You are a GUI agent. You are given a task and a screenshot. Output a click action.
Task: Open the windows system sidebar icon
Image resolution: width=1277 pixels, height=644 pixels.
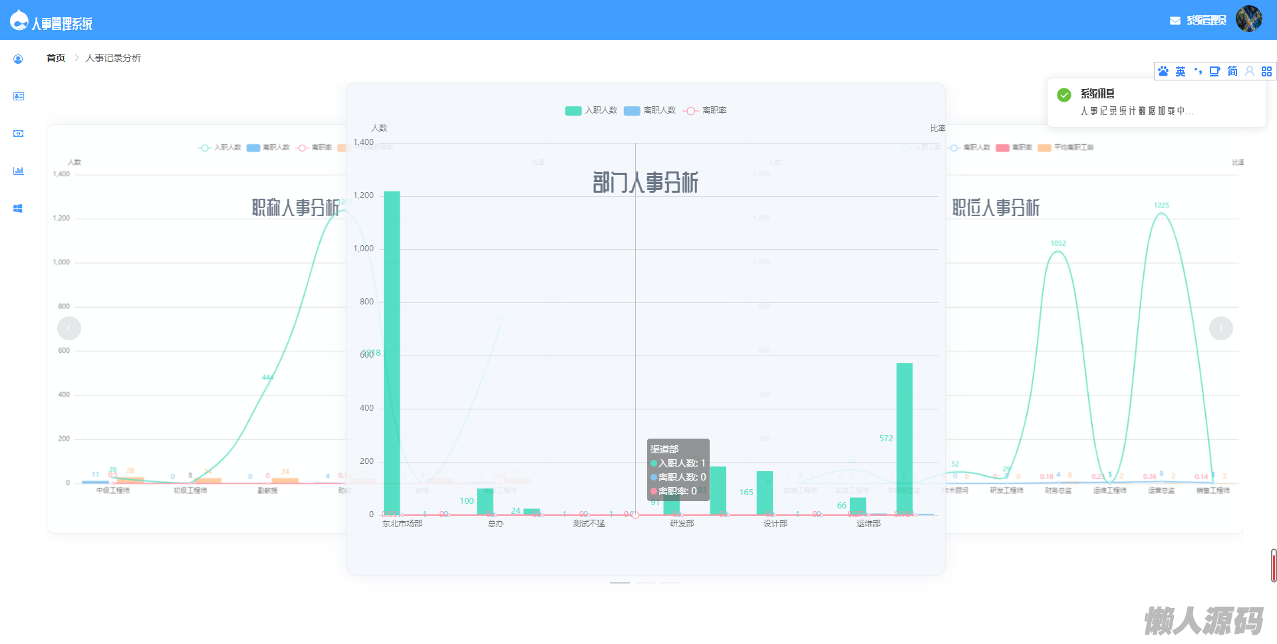(18, 208)
